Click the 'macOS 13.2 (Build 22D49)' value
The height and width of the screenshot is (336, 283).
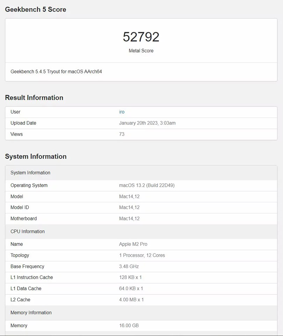(147, 185)
